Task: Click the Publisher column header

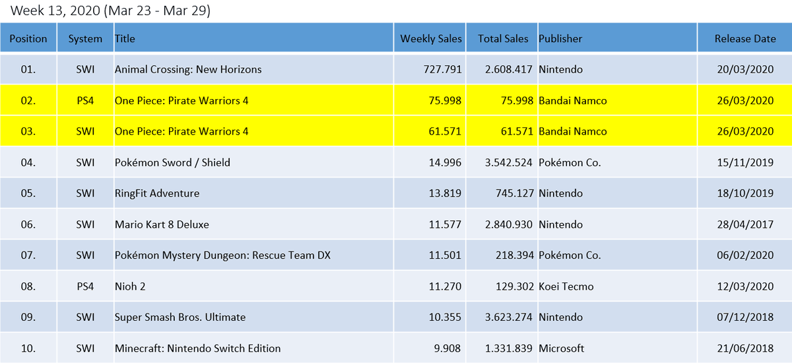Action: point(617,38)
